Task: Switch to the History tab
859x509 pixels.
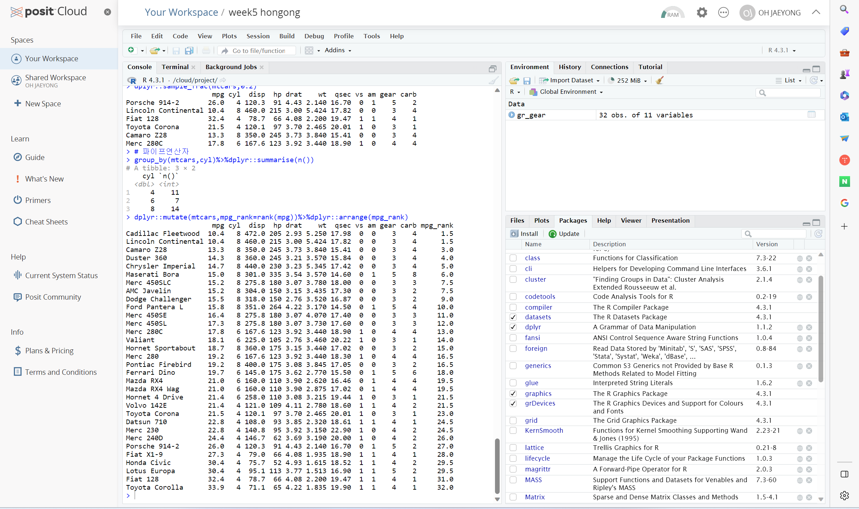Action: (x=569, y=67)
